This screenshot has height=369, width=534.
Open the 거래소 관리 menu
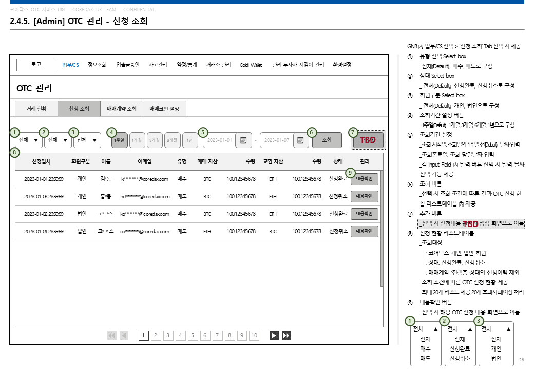218,65
